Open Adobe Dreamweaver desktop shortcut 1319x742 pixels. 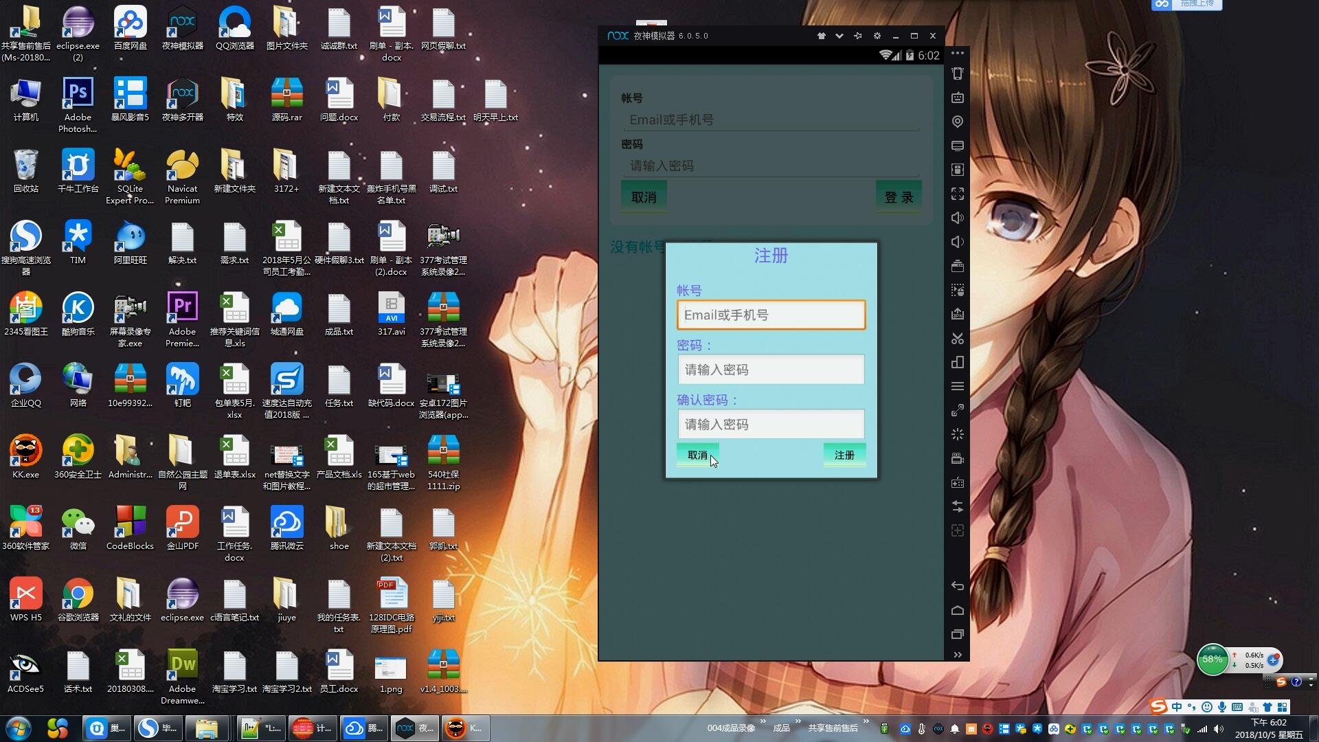(182, 676)
